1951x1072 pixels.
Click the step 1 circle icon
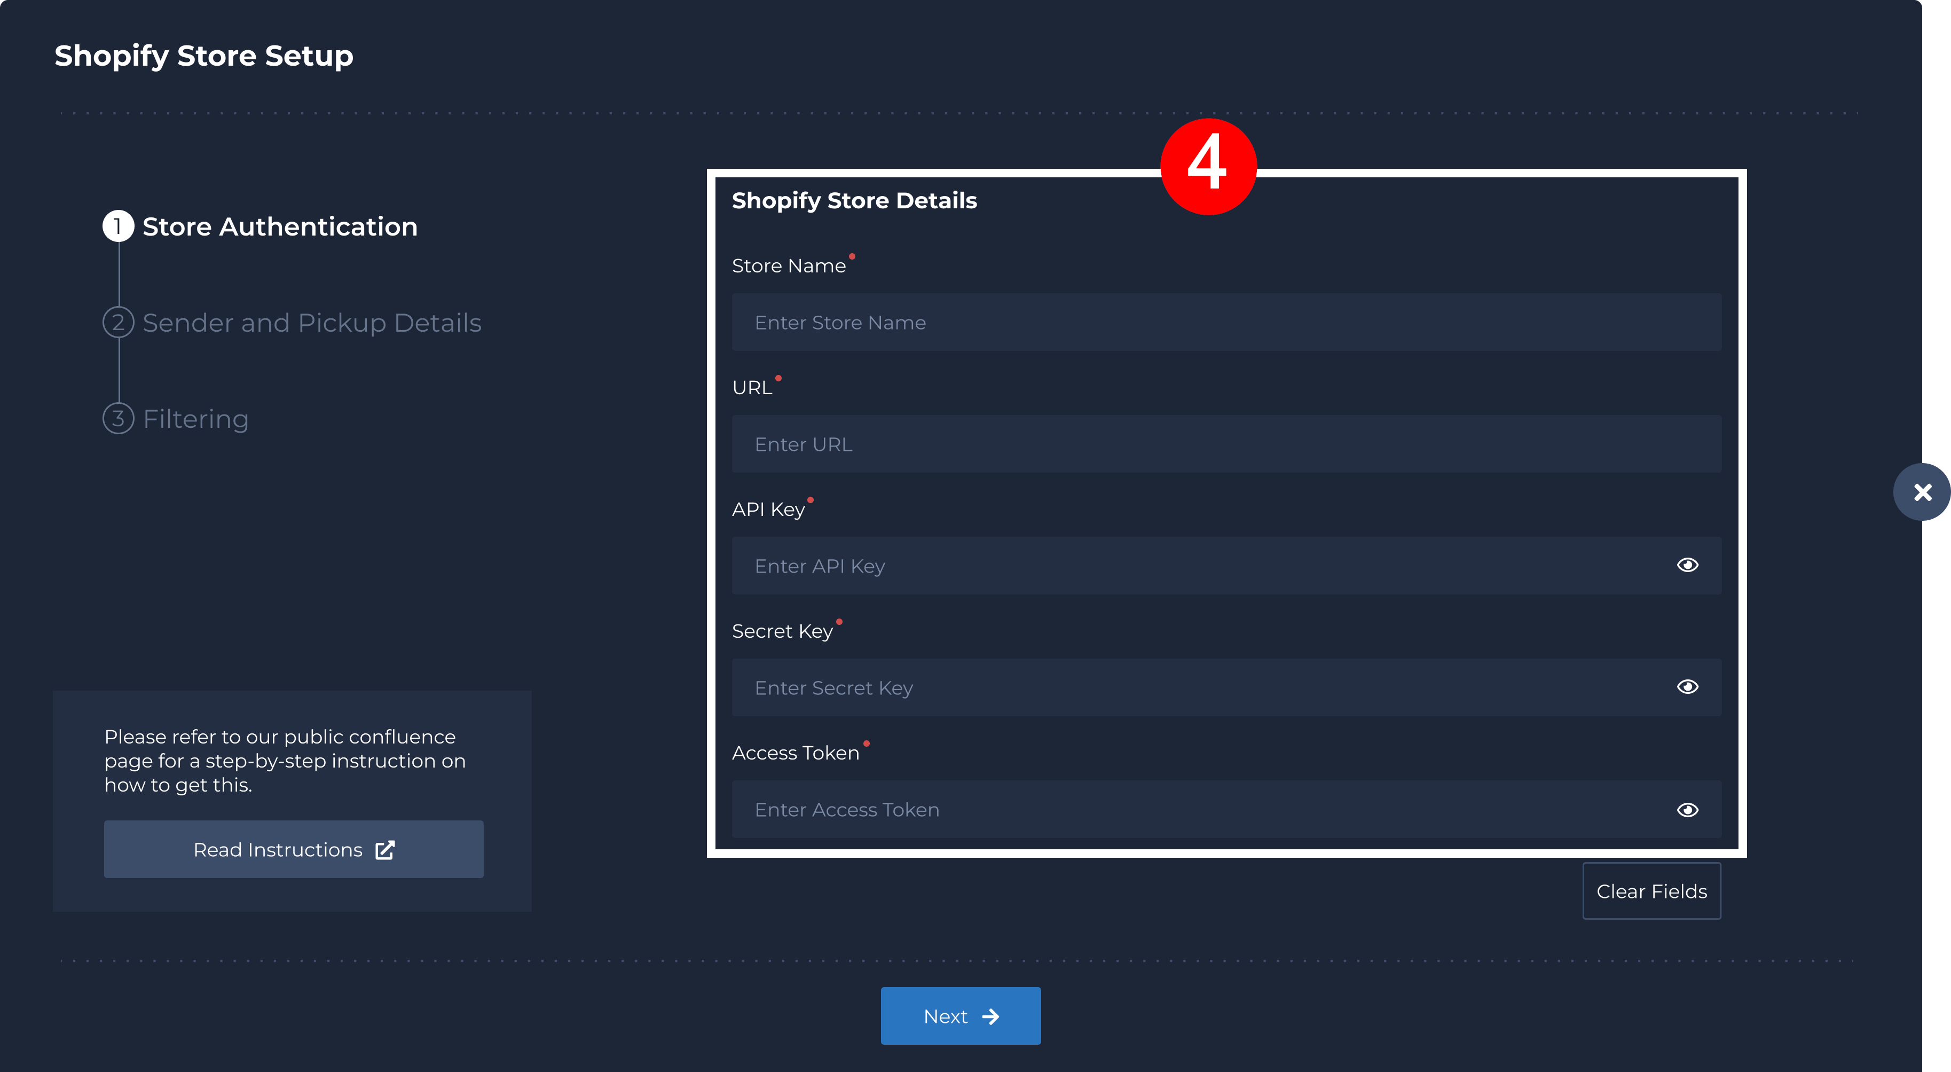click(118, 226)
